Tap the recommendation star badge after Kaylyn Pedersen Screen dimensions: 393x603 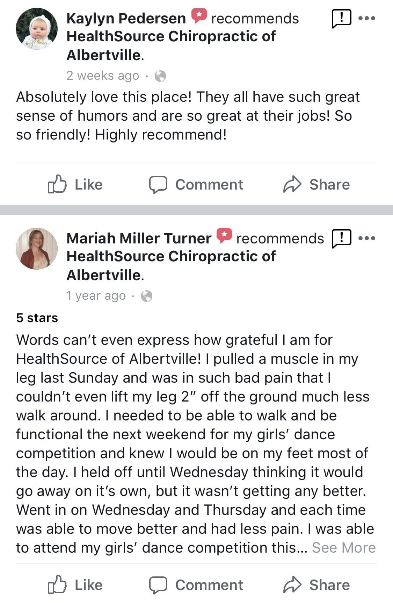199,16
